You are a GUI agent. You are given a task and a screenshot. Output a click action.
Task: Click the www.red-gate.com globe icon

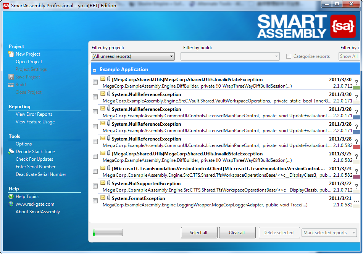point(11,204)
